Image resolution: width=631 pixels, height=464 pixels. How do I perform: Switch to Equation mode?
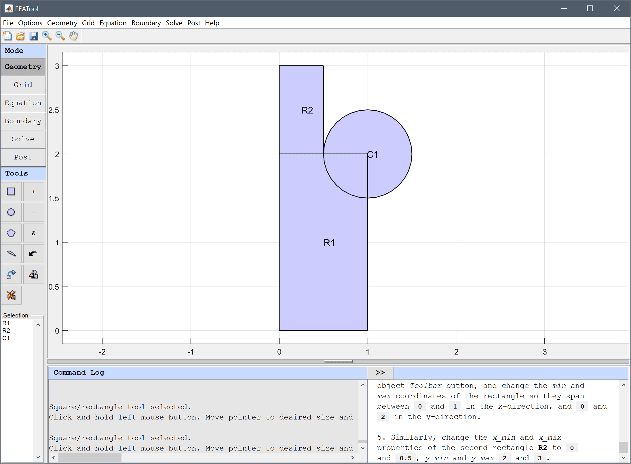(x=23, y=103)
